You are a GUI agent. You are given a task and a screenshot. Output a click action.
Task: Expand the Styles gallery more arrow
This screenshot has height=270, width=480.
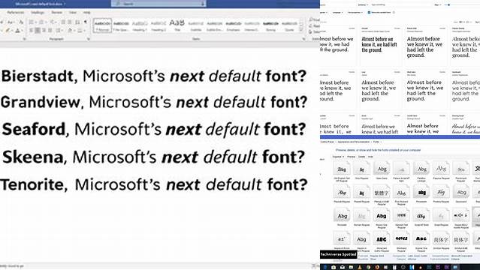coord(301,30)
